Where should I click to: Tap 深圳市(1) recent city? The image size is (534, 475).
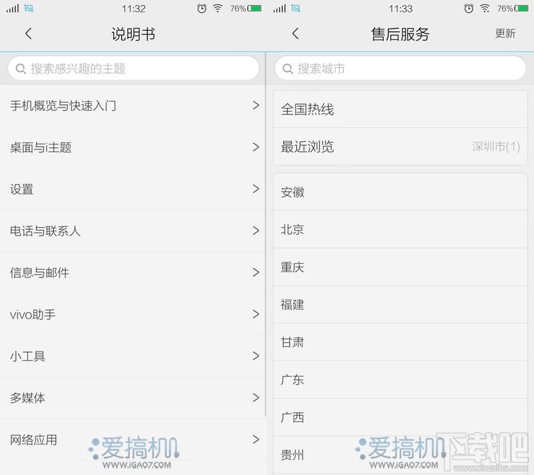click(x=496, y=147)
